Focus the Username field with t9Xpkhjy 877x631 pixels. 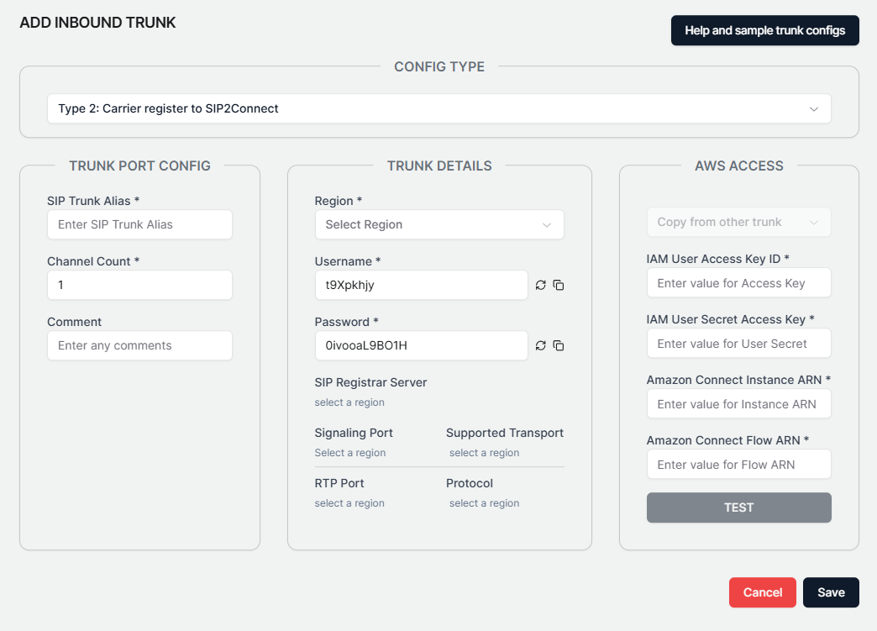tap(421, 285)
